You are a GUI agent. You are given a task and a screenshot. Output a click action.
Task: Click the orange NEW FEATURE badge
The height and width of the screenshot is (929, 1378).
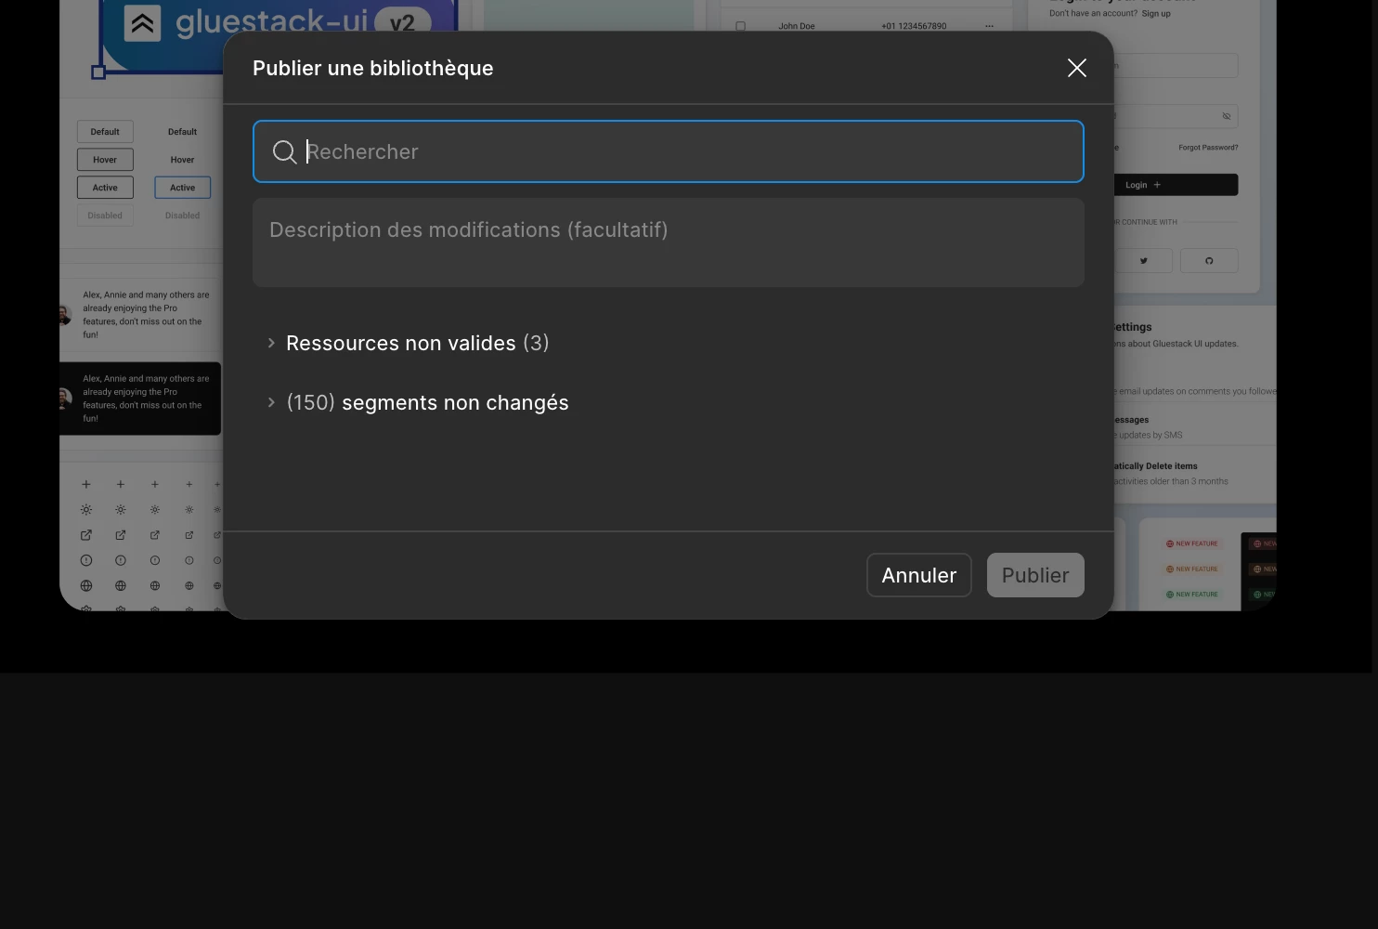(x=1192, y=569)
